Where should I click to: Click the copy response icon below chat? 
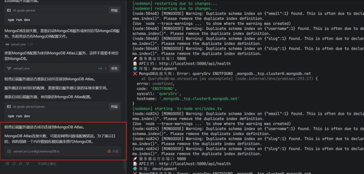click(x=7, y=164)
